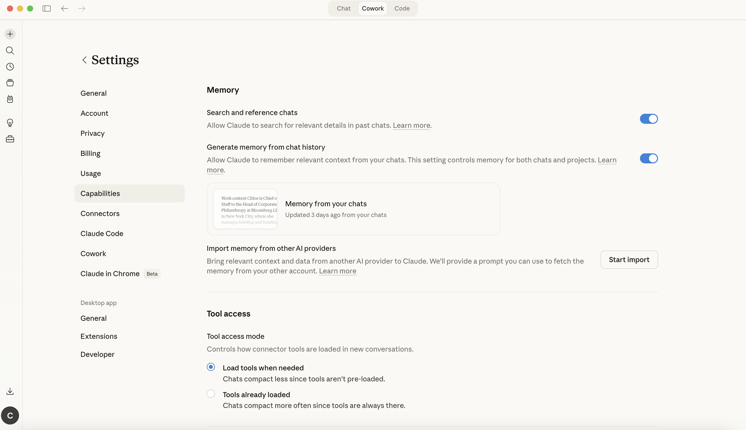Open the stacked projects icon in sidebar
Screen dimensions: 746x430
coord(10,83)
